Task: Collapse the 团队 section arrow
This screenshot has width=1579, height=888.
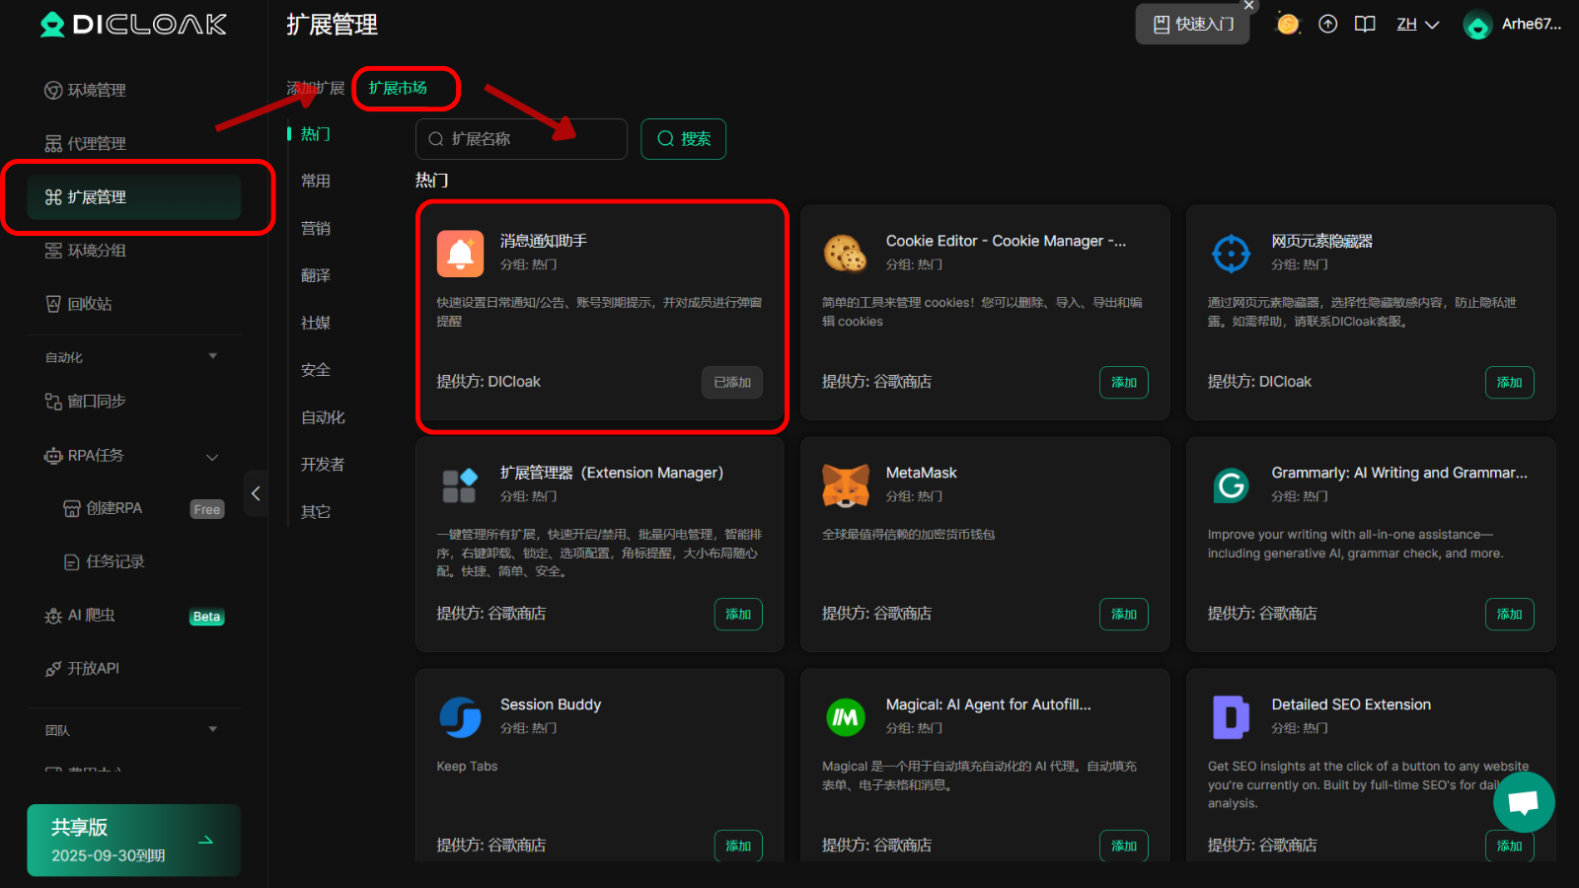Action: click(213, 729)
